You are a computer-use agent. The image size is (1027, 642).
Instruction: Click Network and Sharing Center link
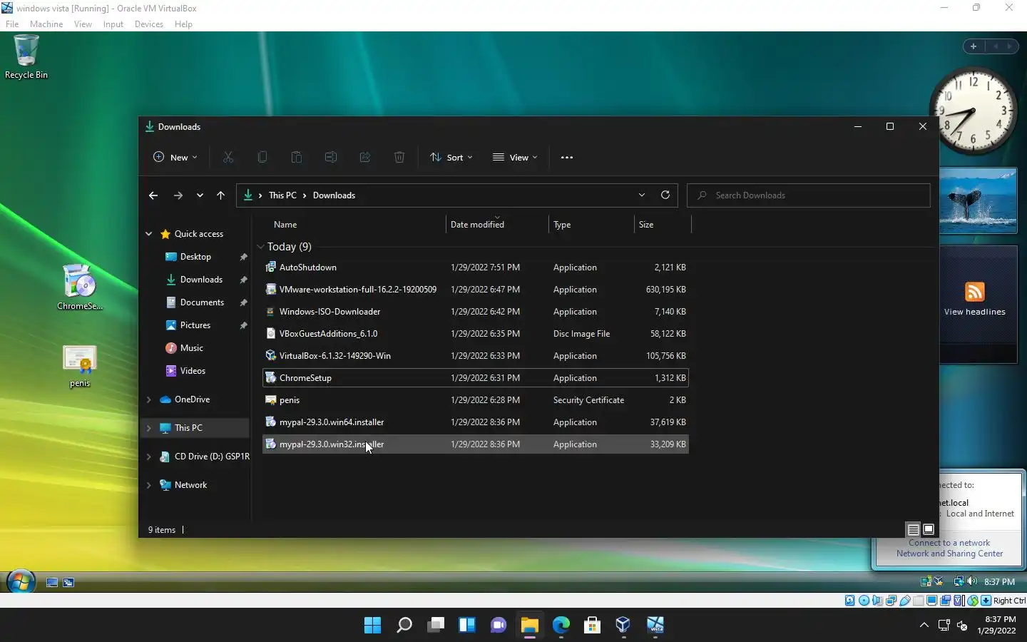[949, 554]
